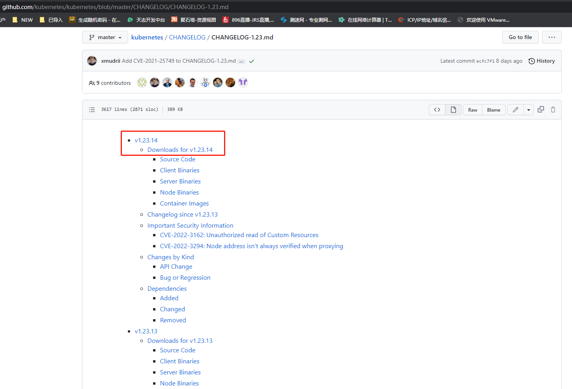Open the NEW bookmarks folder

[23, 20]
